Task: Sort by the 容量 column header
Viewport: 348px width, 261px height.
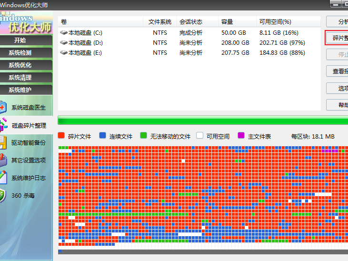Action: point(237,22)
